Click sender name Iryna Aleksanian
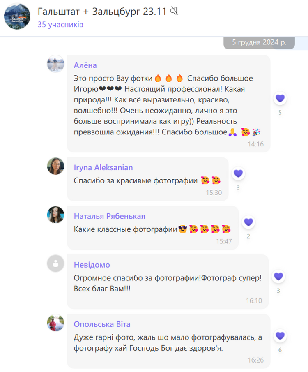Image resolution: width=308 pixels, height=372 pixels. [103, 167]
